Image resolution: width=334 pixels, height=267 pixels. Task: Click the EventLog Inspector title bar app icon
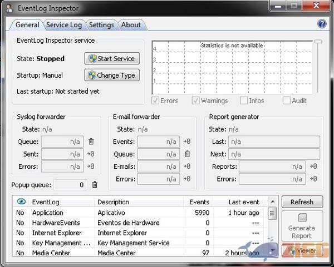pos(9,8)
